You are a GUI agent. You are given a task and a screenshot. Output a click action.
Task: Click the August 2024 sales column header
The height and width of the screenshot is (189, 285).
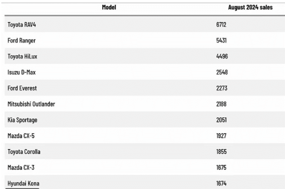click(250, 8)
